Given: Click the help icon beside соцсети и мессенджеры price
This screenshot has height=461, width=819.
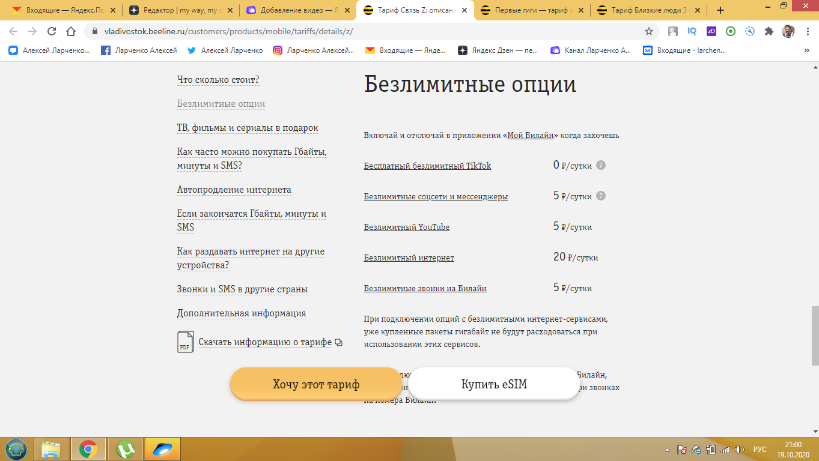Looking at the screenshot, I should click(600, 196).
